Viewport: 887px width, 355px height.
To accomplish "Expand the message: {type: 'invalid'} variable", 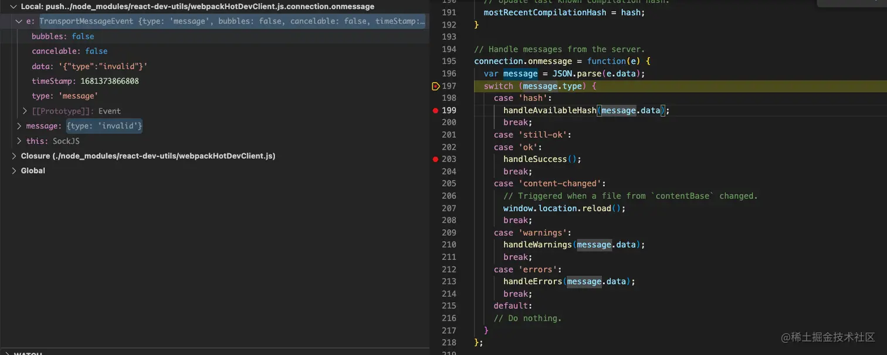I will coord(19,126).
